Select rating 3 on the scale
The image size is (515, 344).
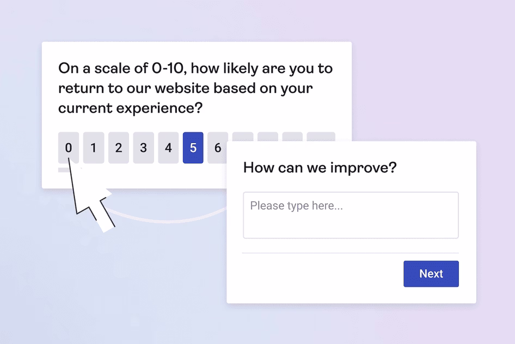point(143,148)
